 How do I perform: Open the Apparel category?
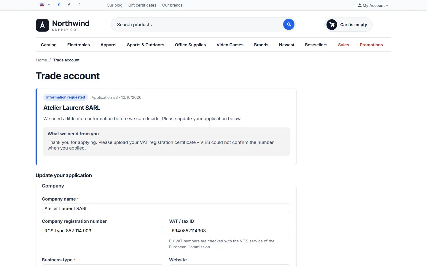(x=109, y=45)
